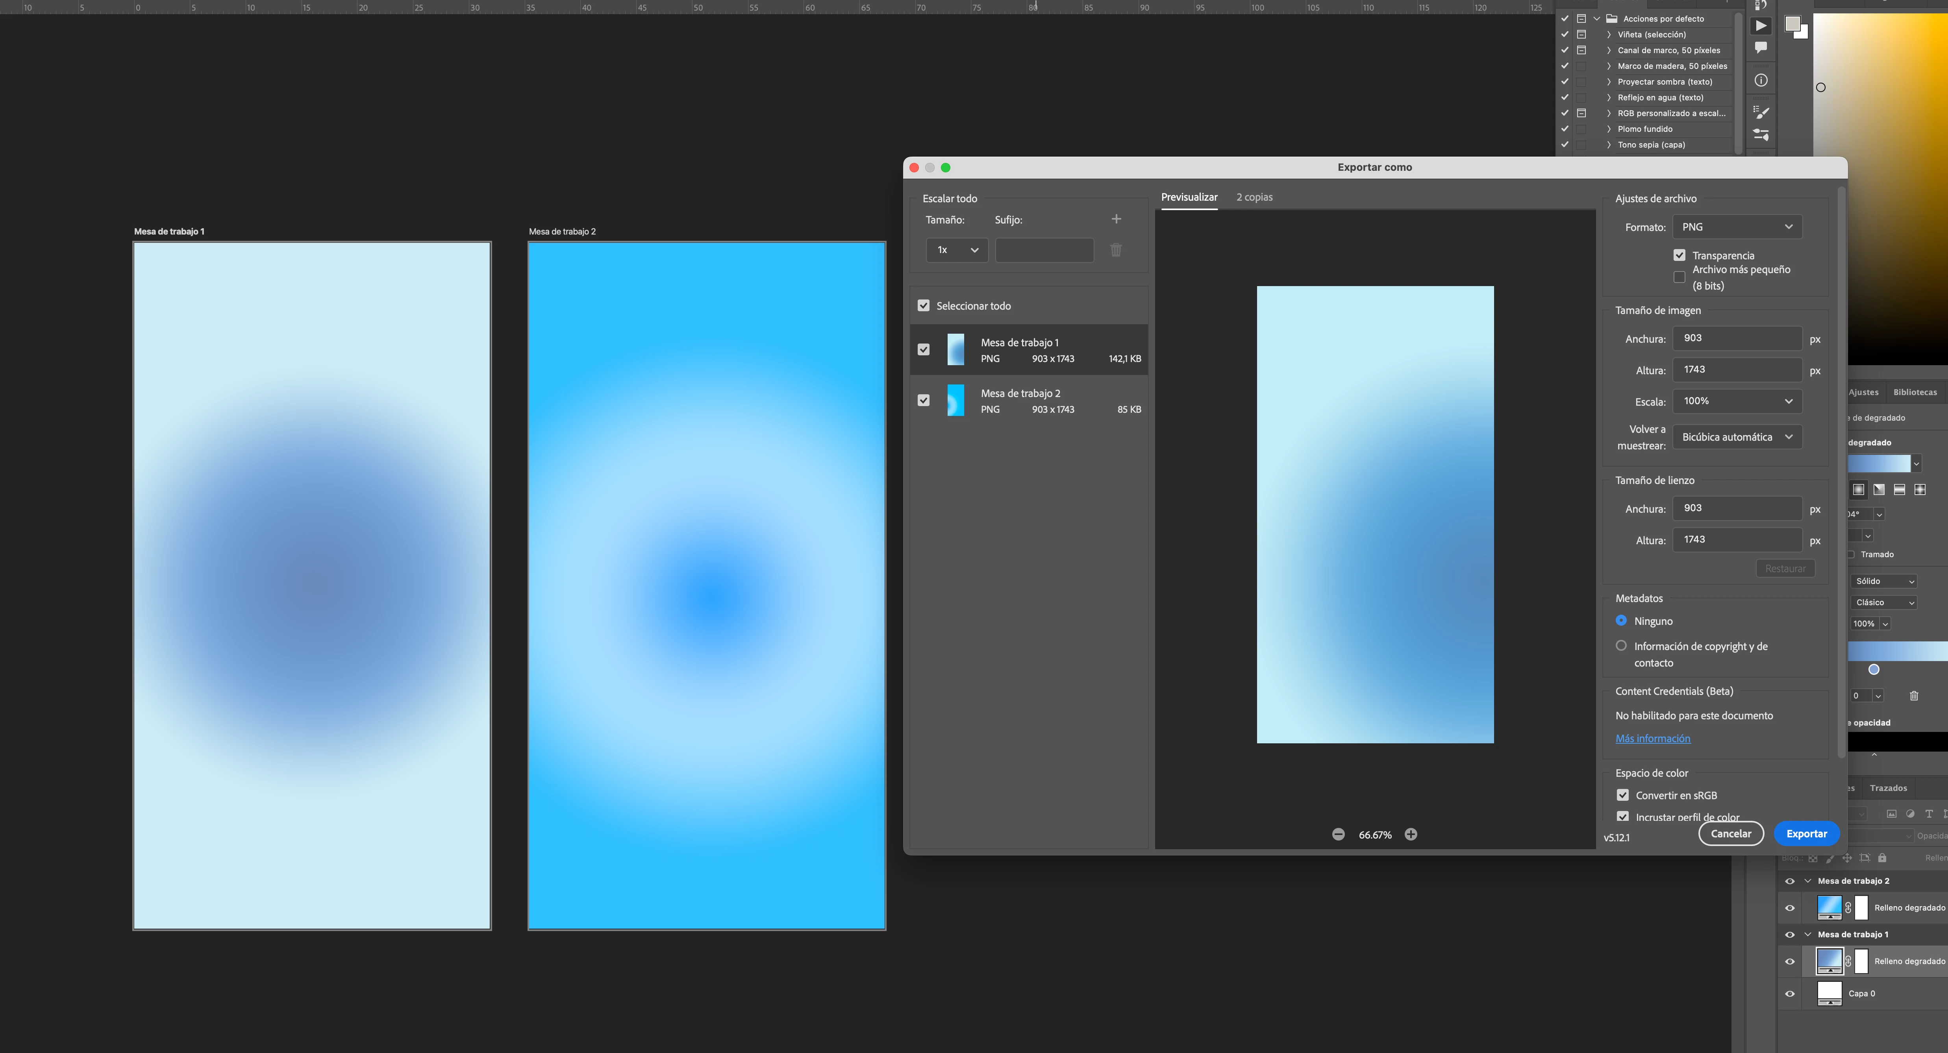Hide the Capa 0 layer
Viewport: 1948px width, 1053px height.
(1790, 994)
